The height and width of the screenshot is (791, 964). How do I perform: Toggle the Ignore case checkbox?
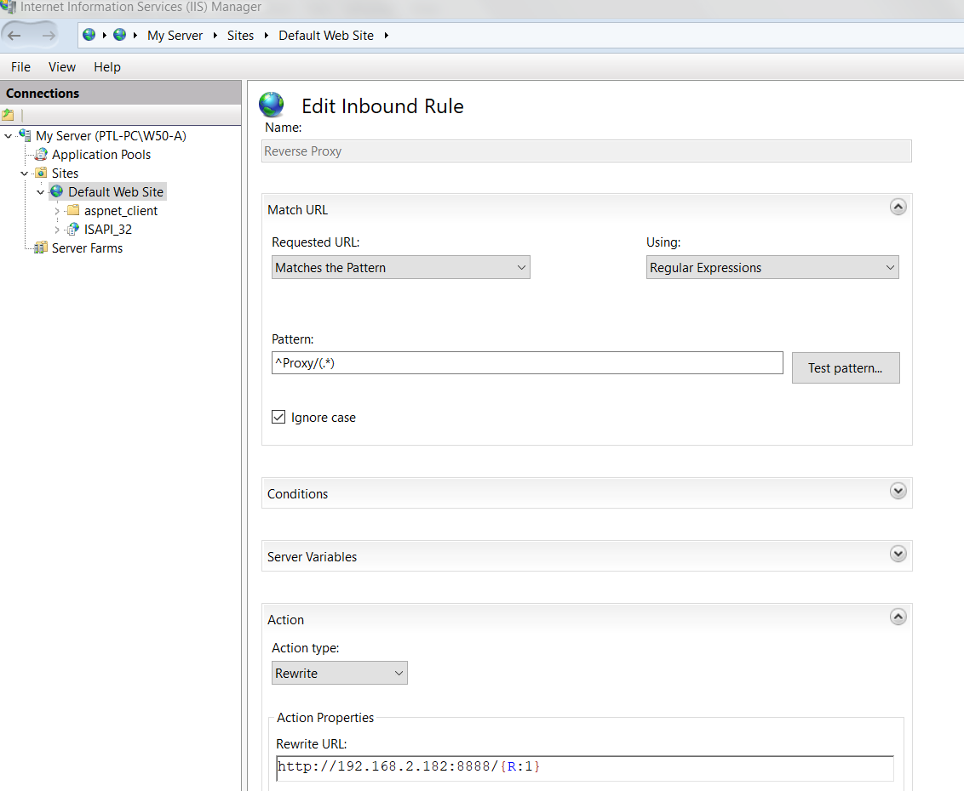[278, 417]
